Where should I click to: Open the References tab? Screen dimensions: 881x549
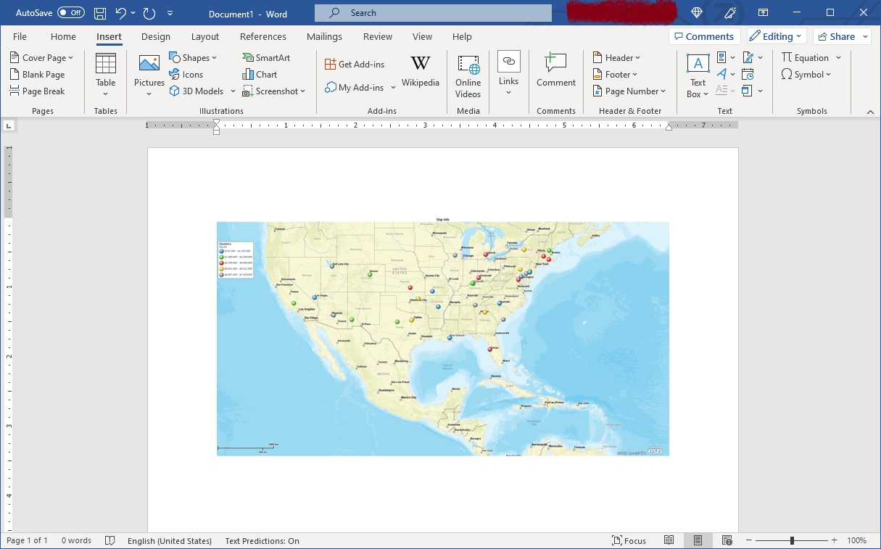(263, 36)
